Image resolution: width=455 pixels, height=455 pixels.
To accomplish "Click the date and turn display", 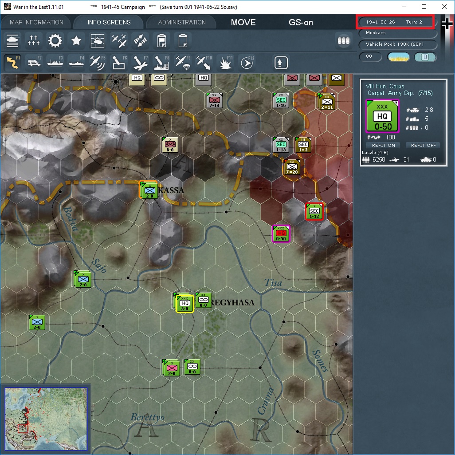I will coord(395,22).
